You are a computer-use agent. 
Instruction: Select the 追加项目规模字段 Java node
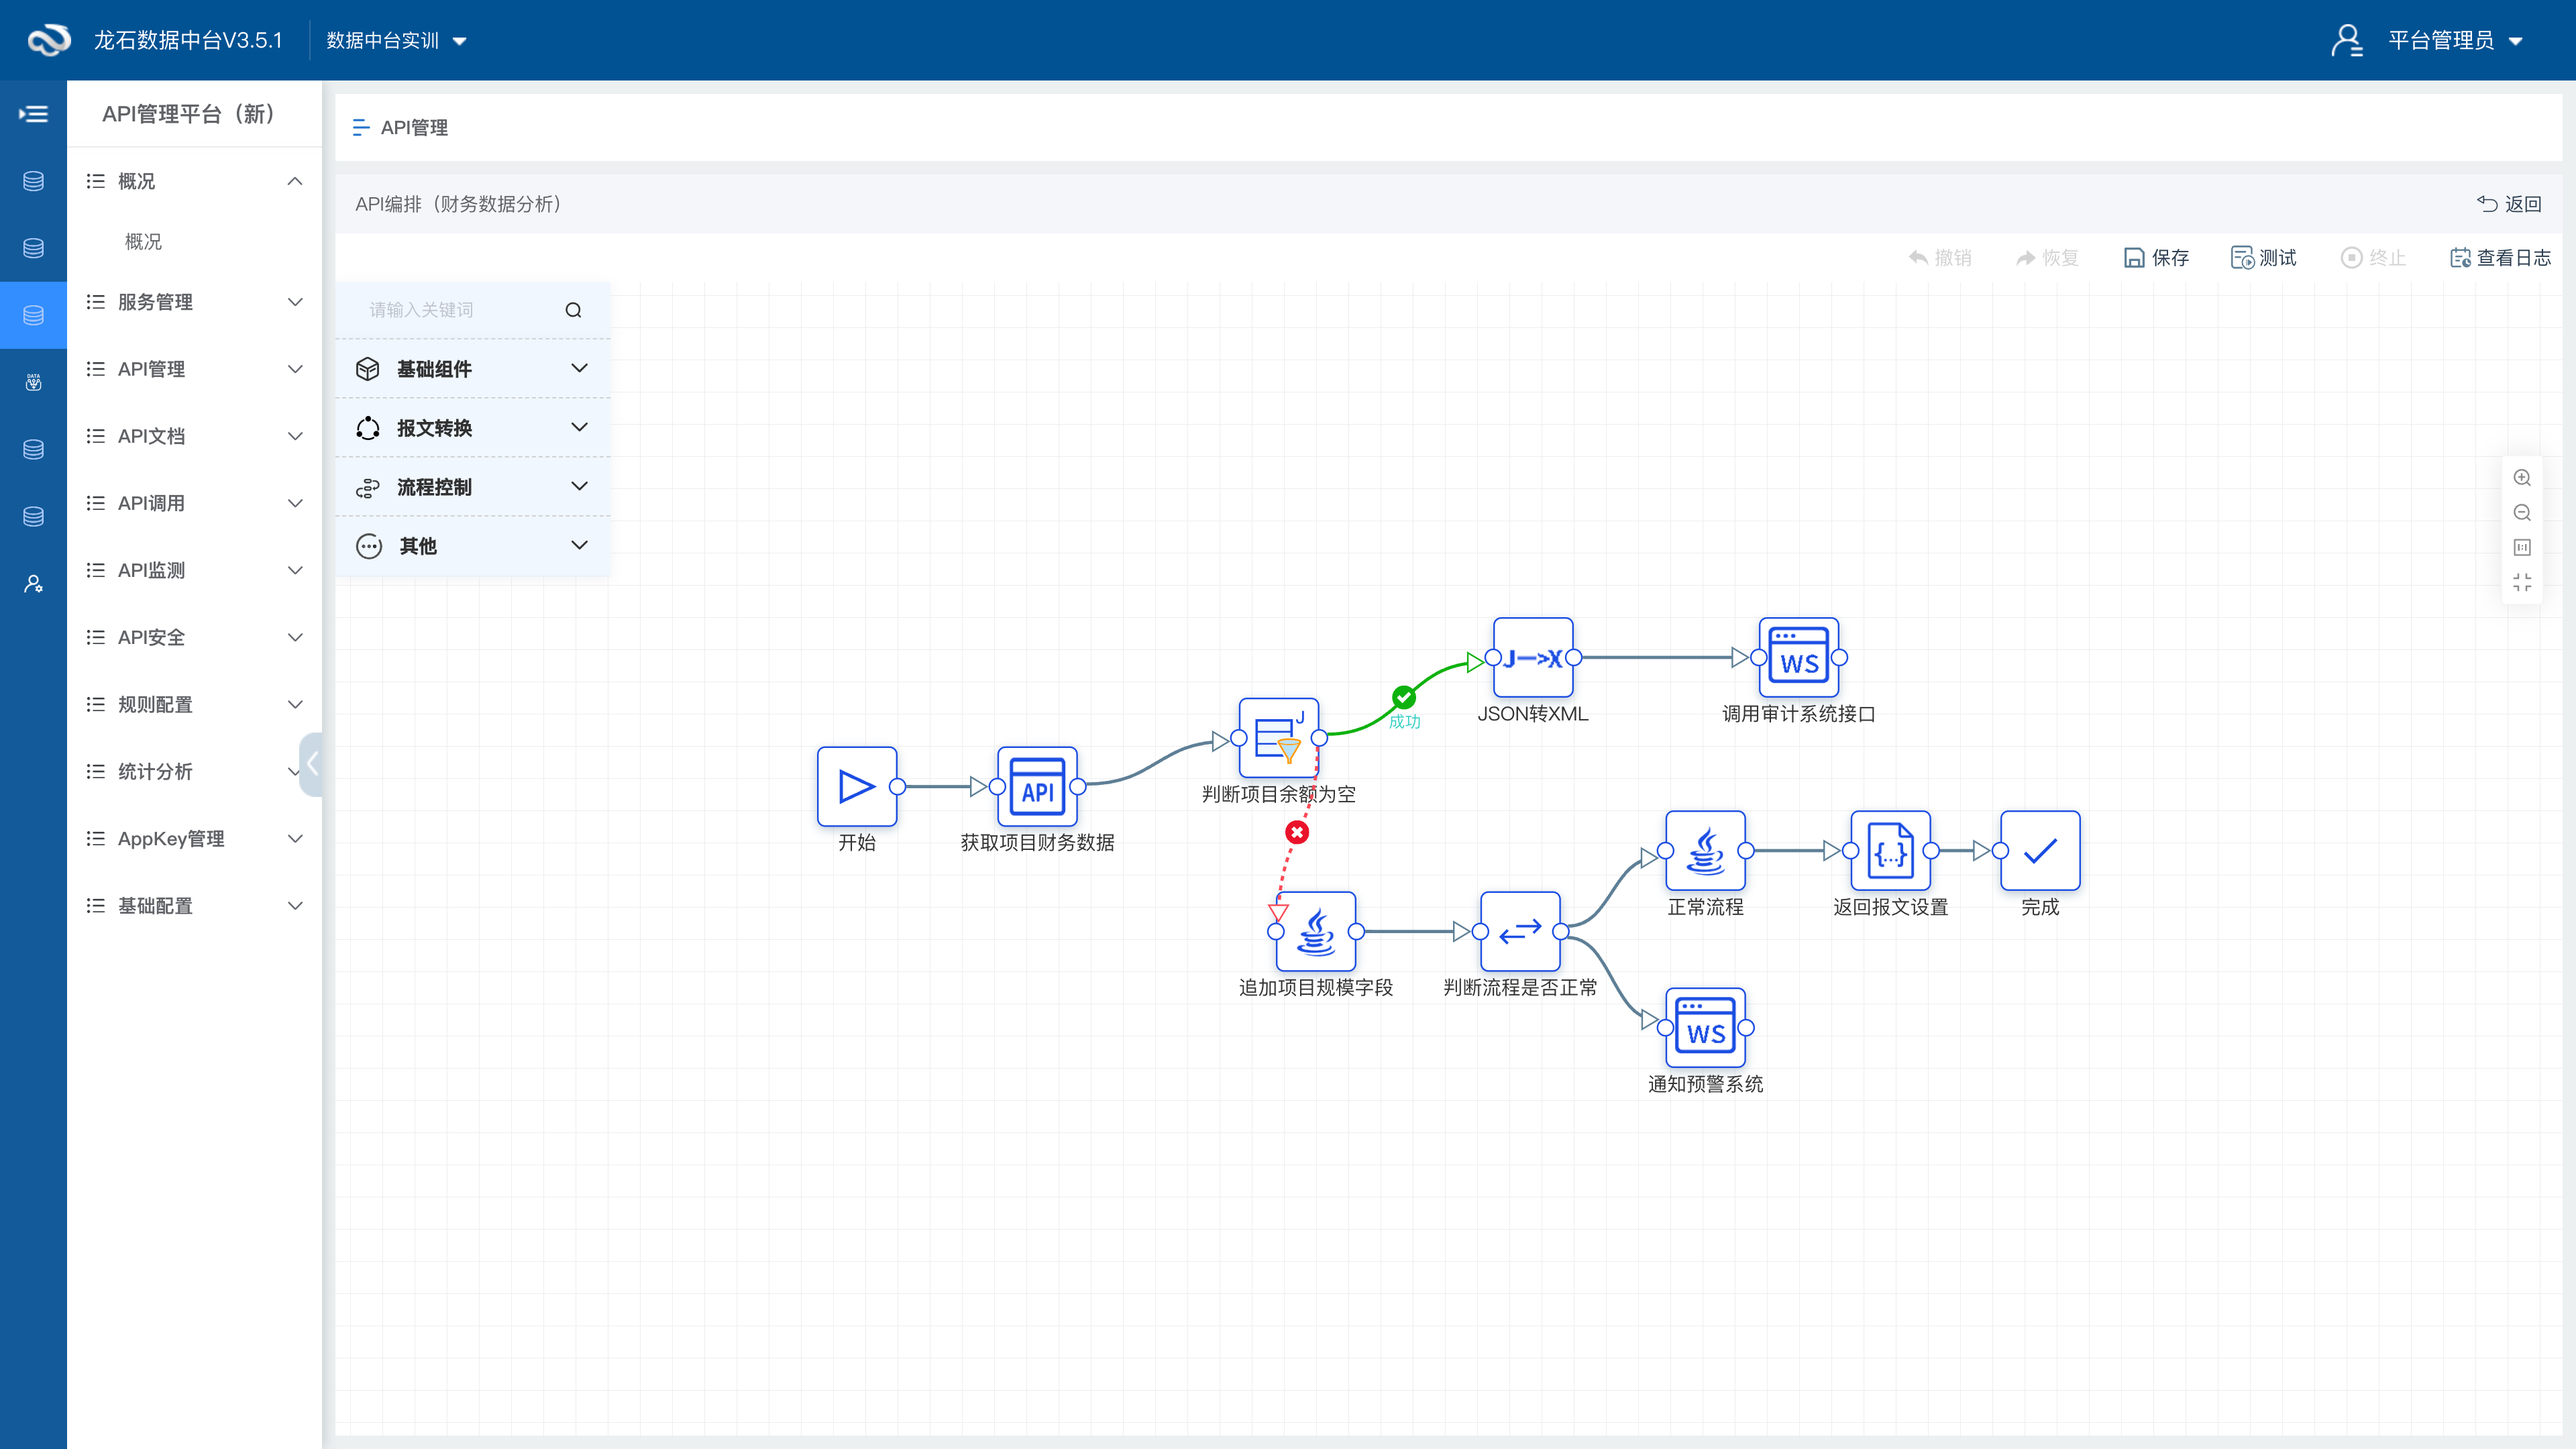pos(1316,931)
